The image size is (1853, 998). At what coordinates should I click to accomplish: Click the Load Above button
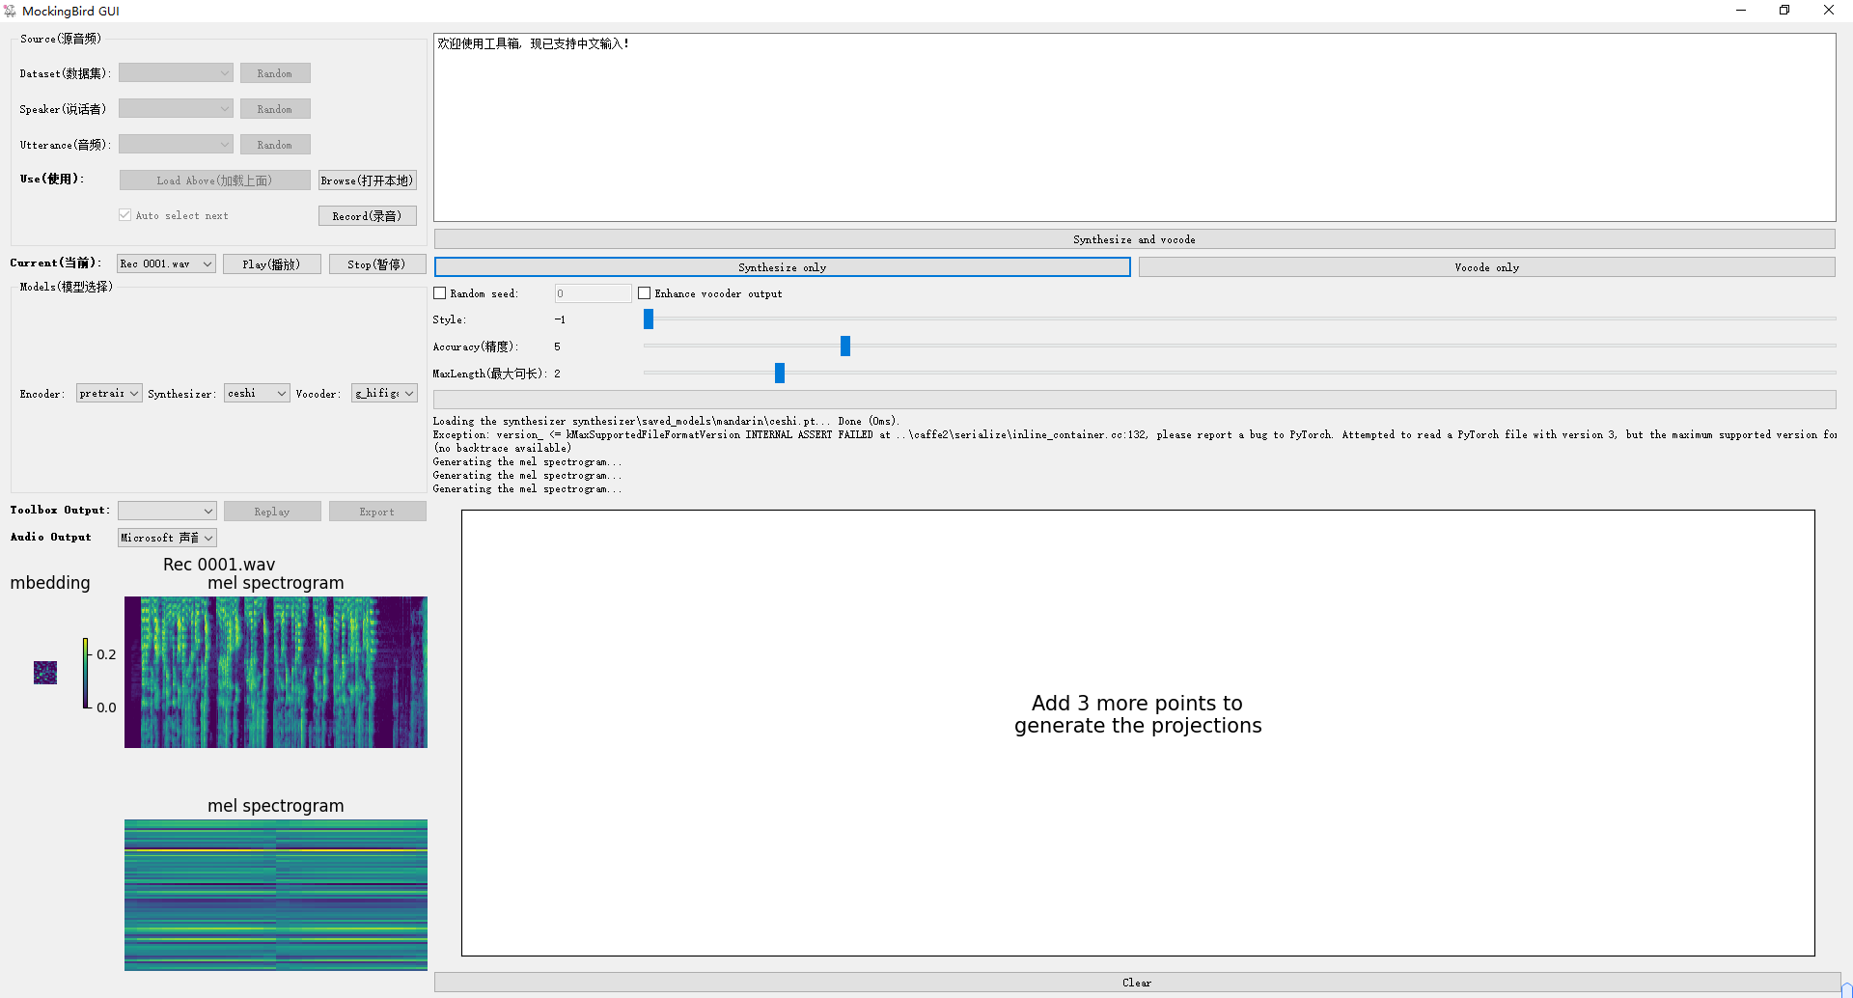click(x=214, y=180)
